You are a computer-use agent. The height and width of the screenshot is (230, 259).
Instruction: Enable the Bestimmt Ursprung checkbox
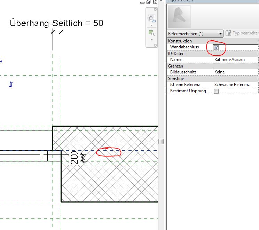click(x=216, y=91)
